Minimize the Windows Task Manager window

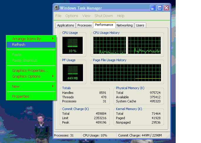click(153, 8)
